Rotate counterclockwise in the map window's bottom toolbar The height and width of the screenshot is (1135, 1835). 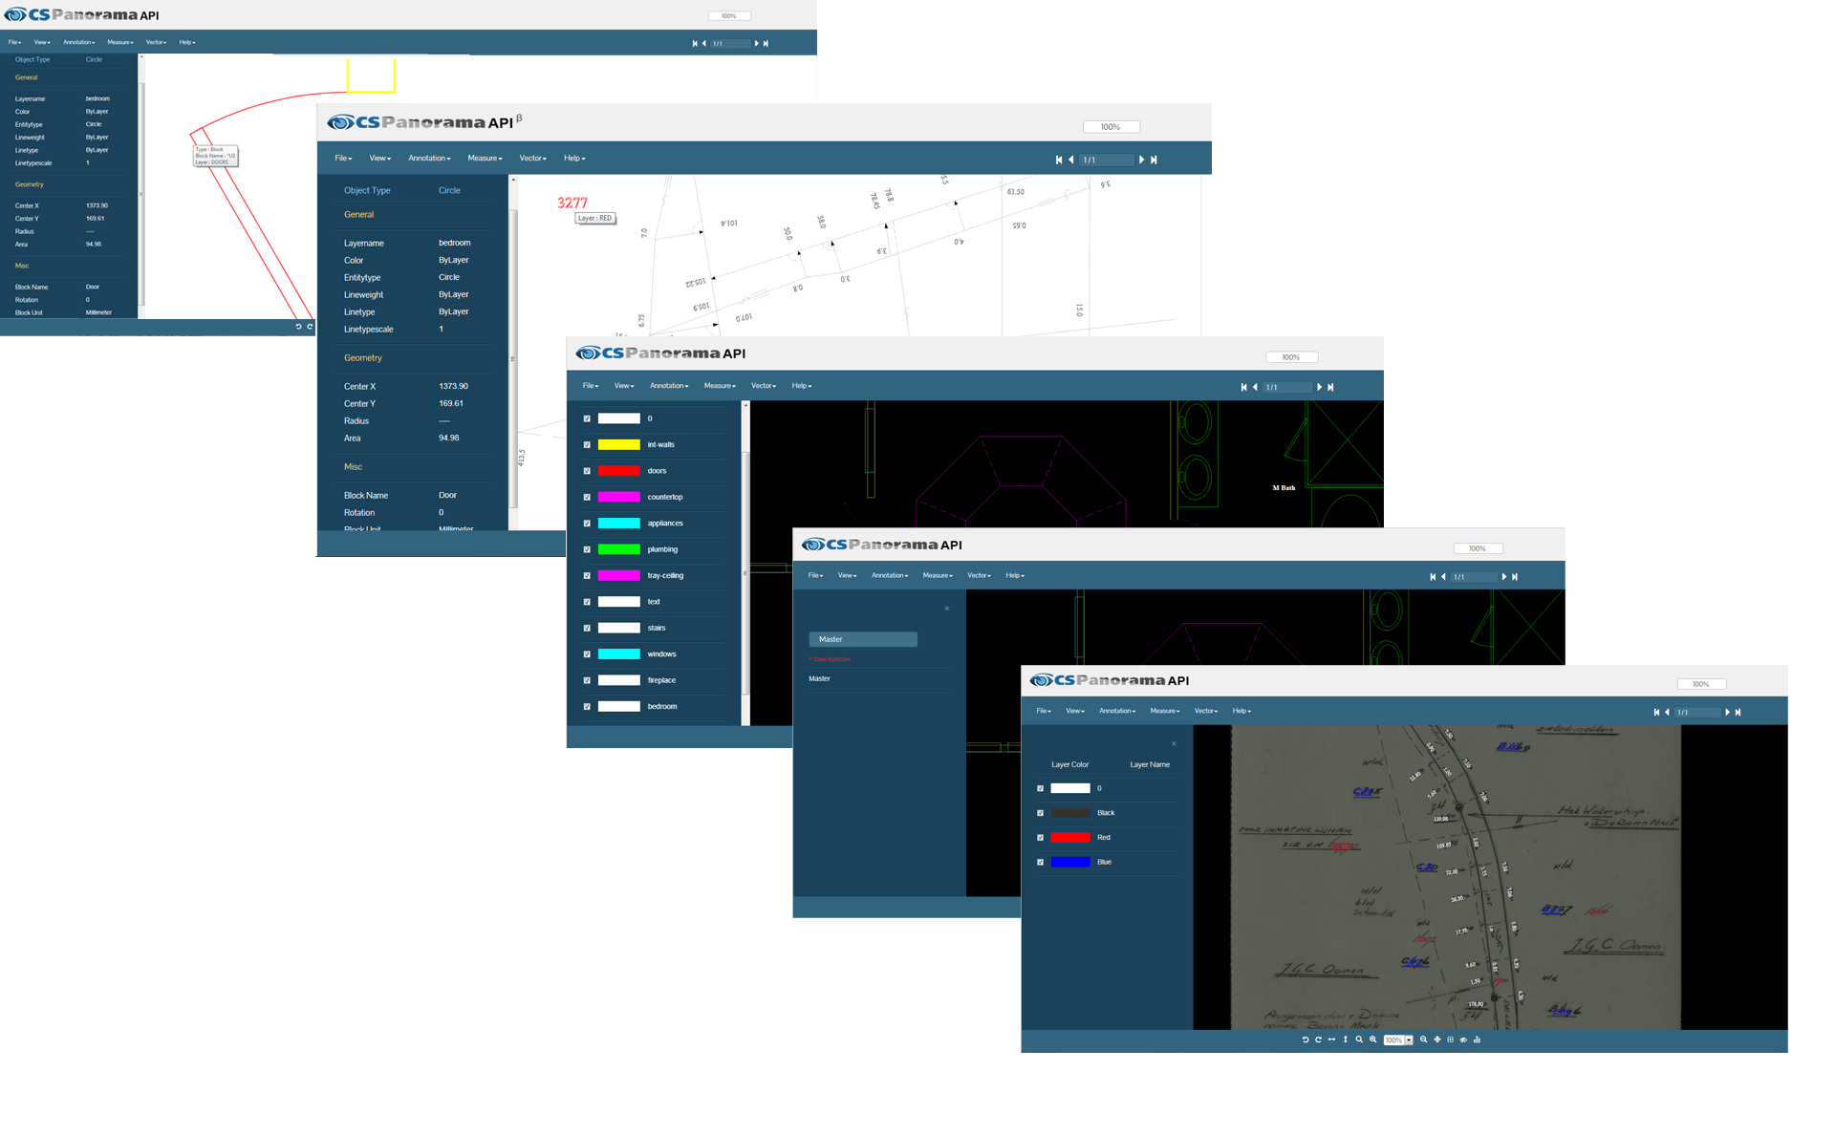pyautogui.click(x=1306, y=1039)
